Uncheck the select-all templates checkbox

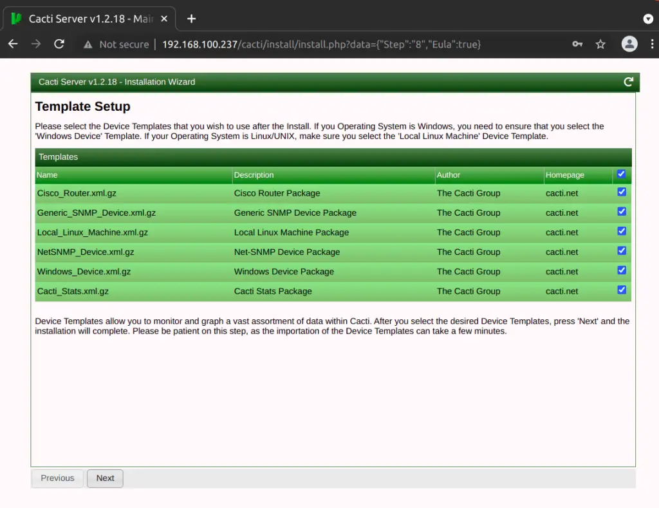pyautogui.click(x=621, y=173)
